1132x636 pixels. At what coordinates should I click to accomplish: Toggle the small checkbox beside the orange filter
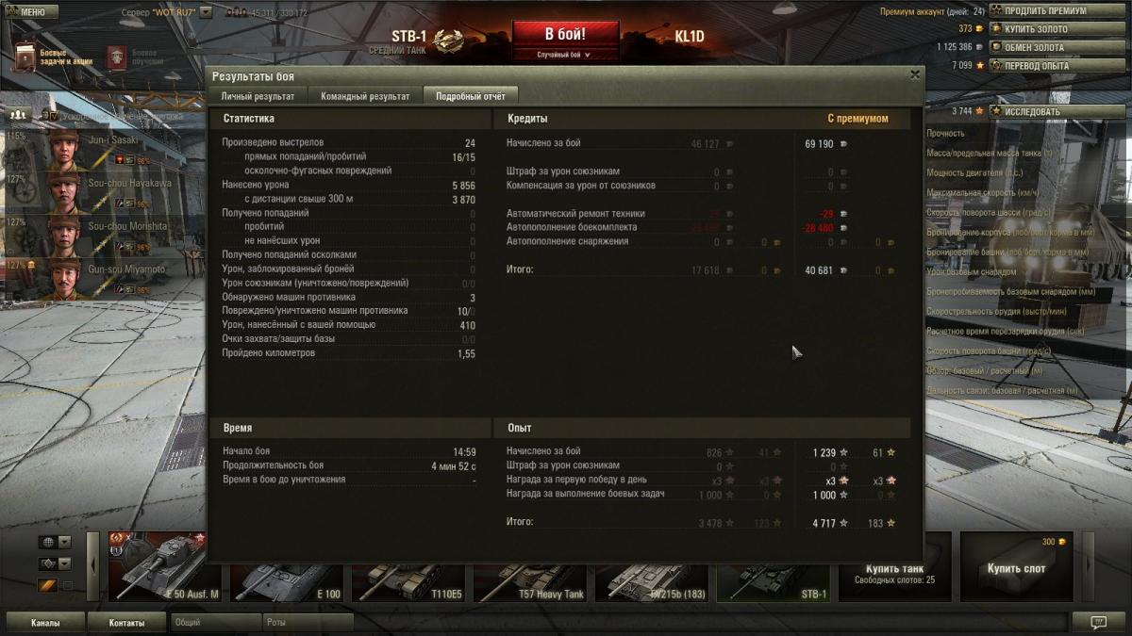click(x=67, y=586)
